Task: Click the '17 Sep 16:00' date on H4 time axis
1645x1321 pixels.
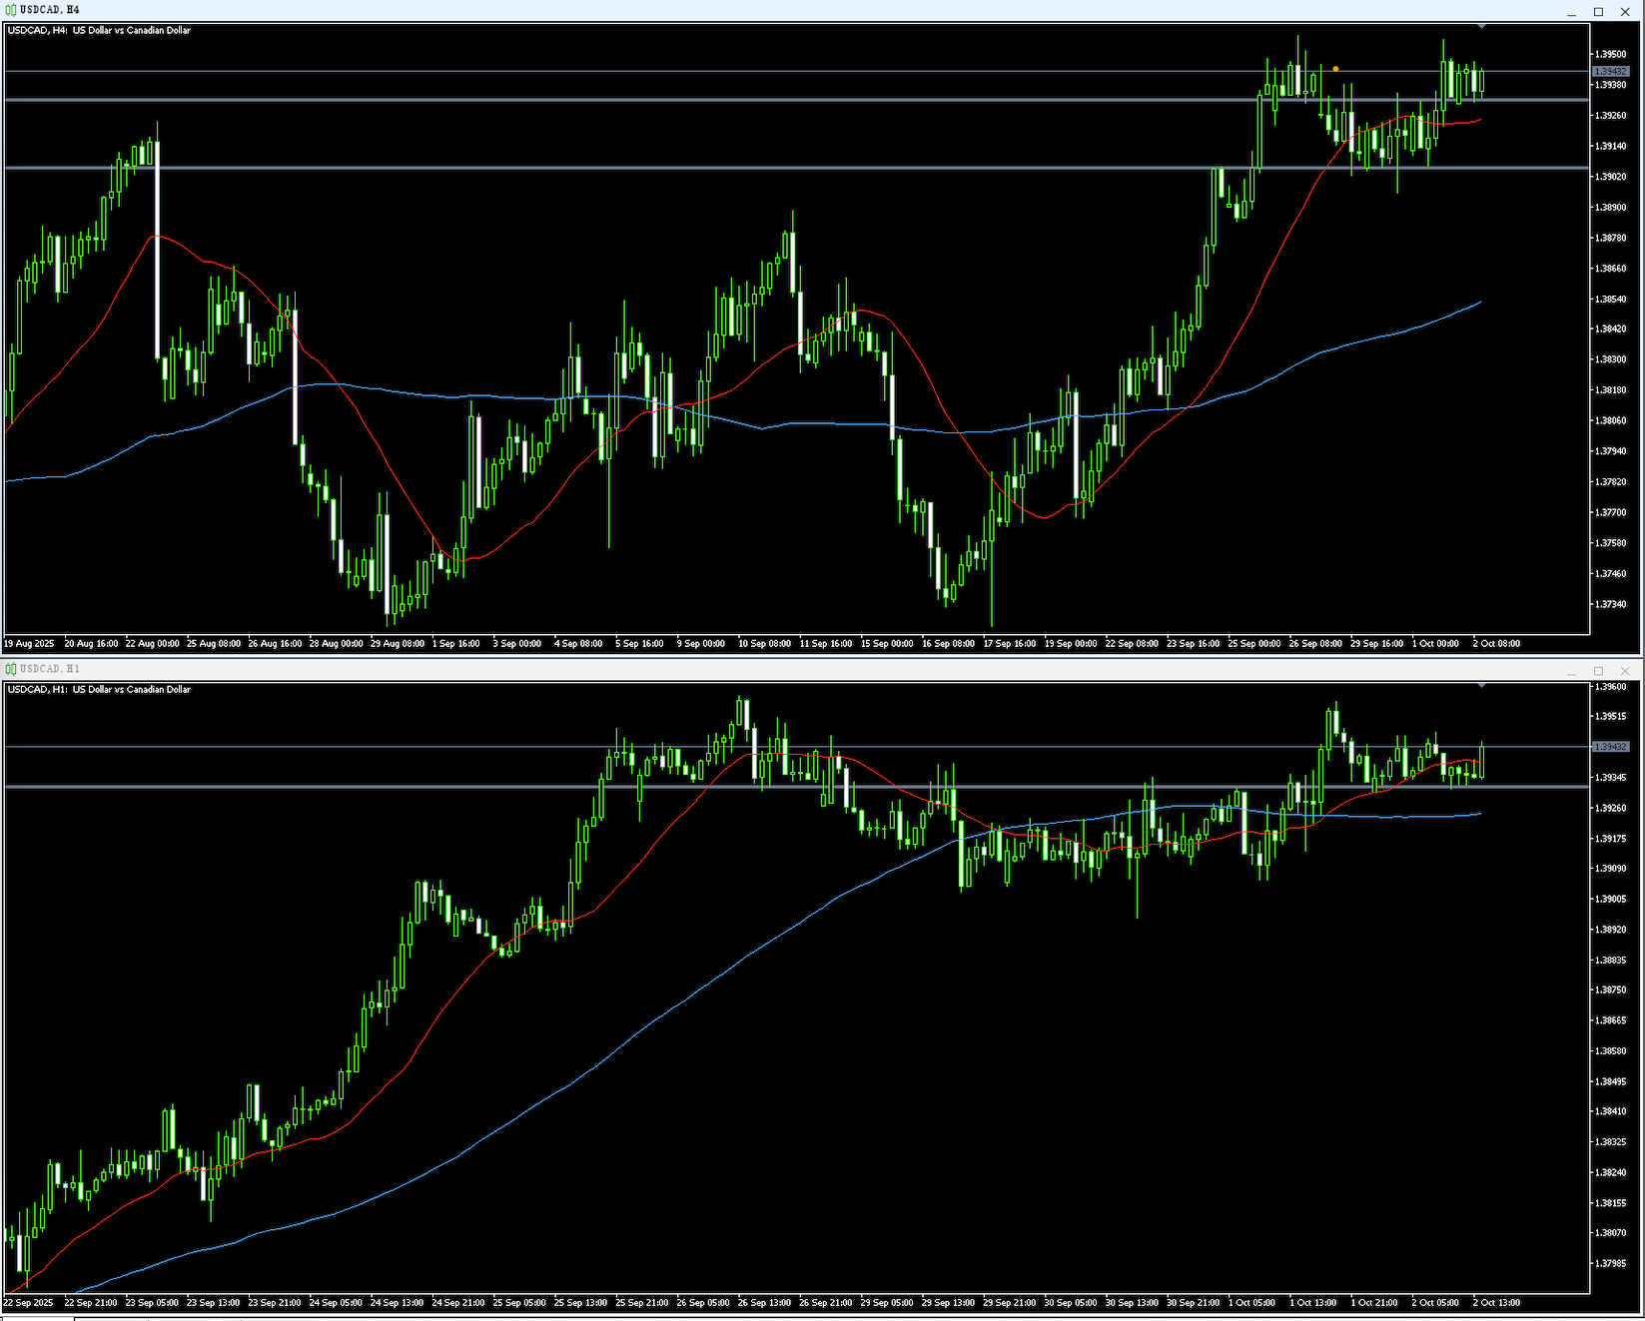Action: click(1010, 644)
